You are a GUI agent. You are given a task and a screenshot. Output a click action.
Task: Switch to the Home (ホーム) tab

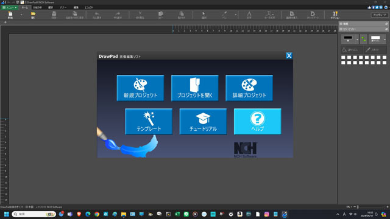(25, 7)
